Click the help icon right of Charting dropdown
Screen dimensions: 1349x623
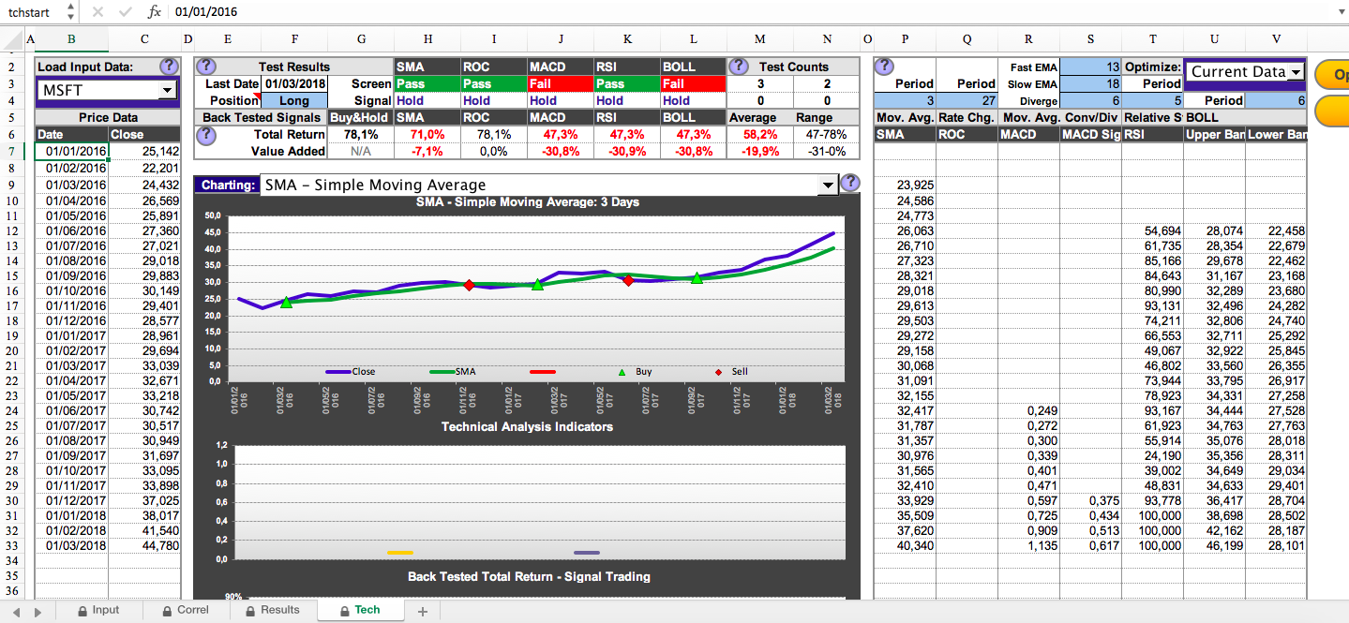[850, 184]
